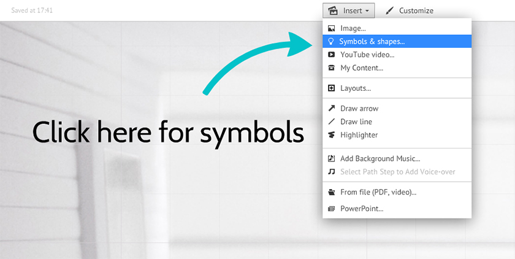Click the music note icon beside Add Background Music

point(332,159)
